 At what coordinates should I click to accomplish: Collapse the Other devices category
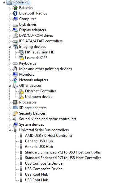(x=10, y=86)
